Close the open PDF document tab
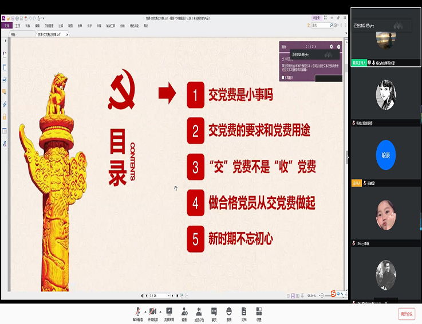 pyautogui.click(x=67, y=34)
